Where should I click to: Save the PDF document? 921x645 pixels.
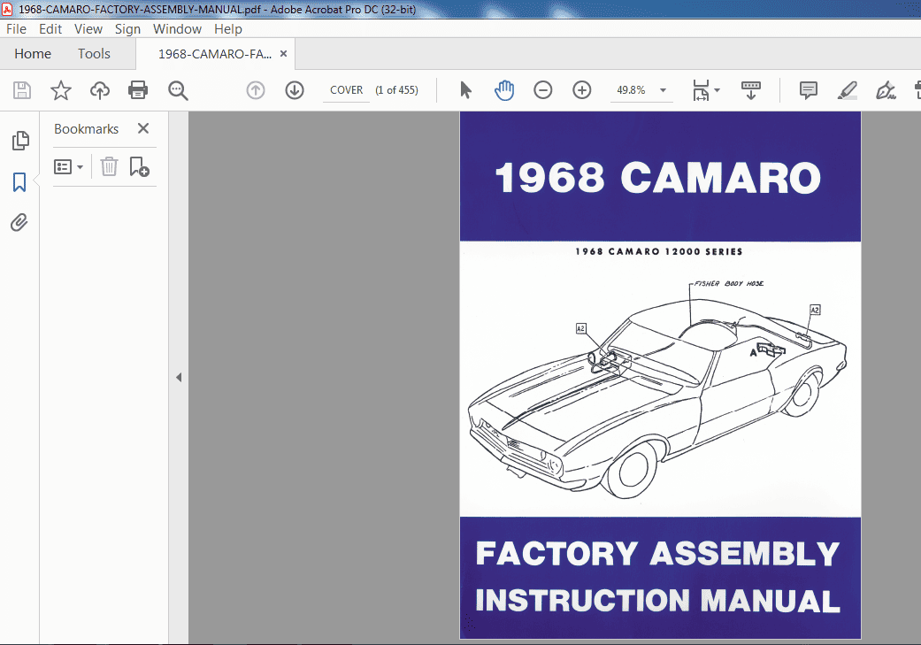click(x=21, y=89)
